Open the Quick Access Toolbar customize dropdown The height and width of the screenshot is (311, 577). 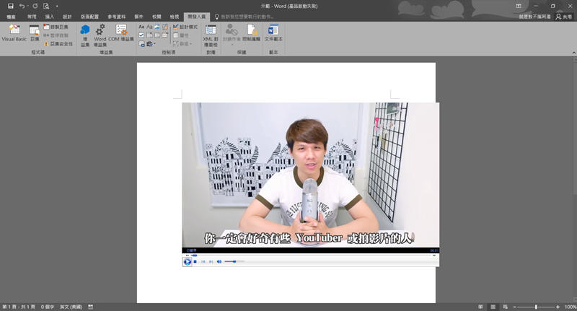tap(57, 6)
